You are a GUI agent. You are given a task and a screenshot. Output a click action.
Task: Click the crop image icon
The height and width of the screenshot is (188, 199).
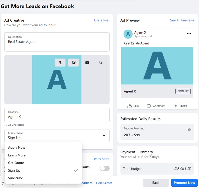(101, 63)
